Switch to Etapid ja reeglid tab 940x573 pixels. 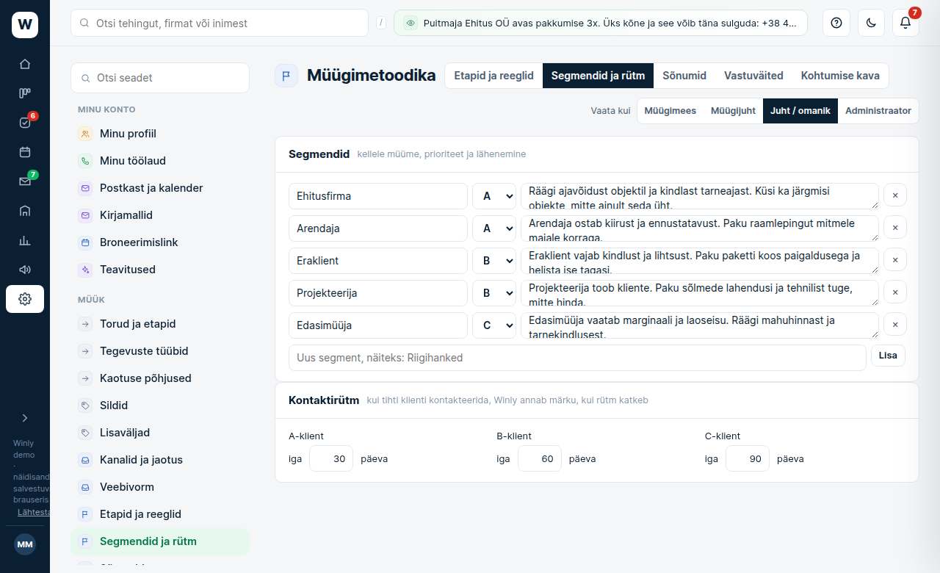click(x=493, y=76)
